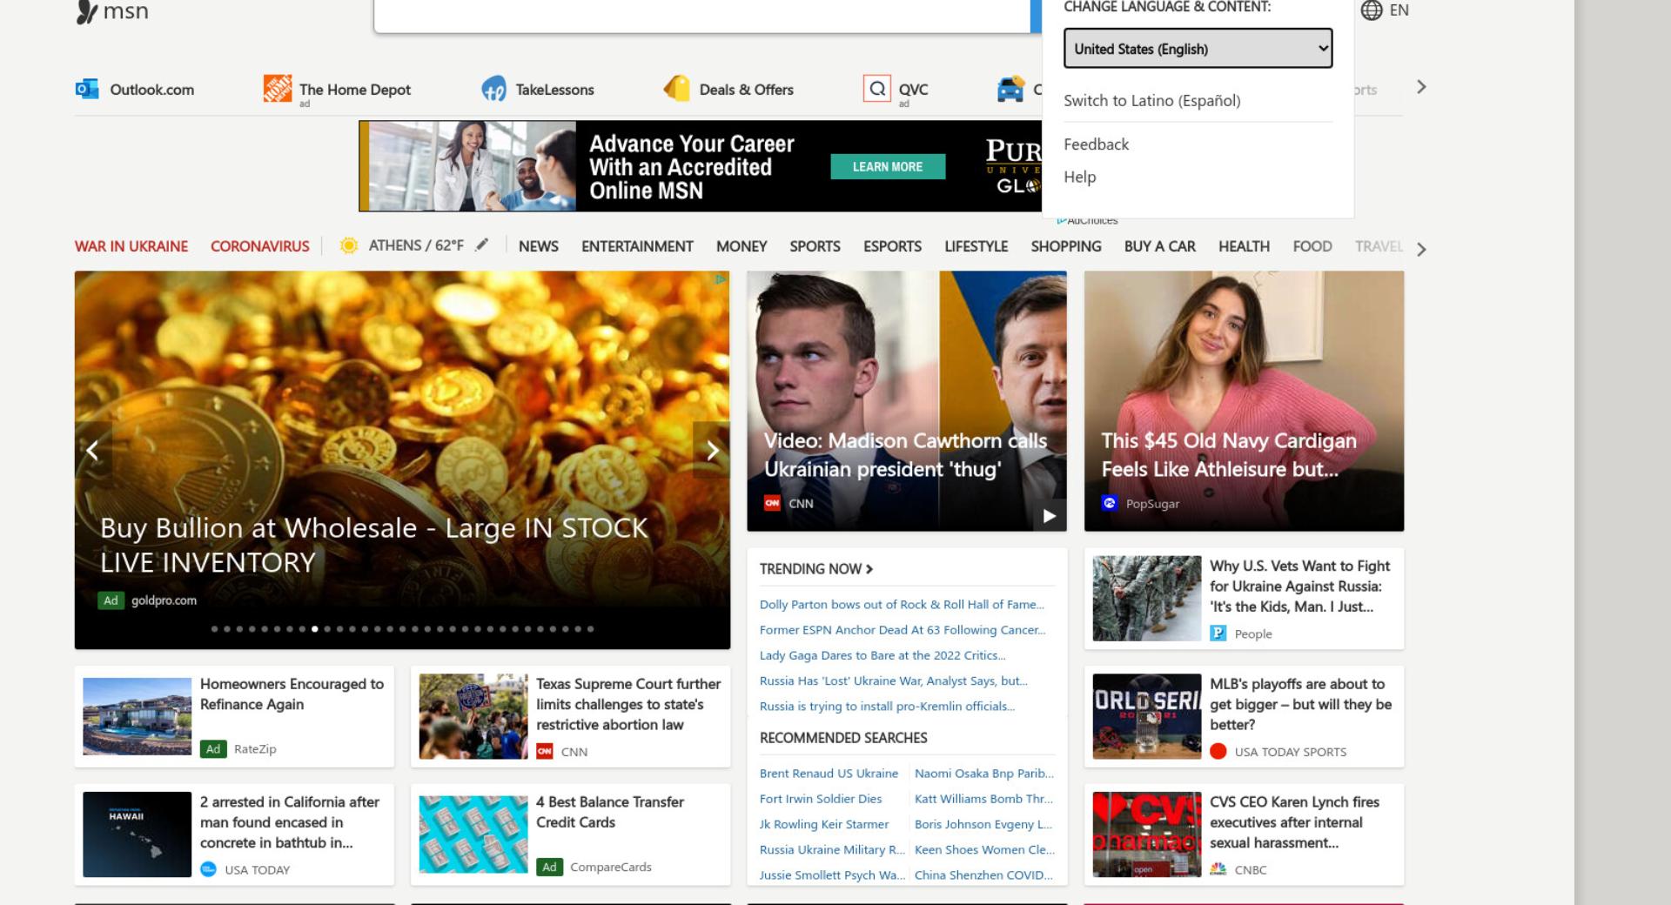The width and height of the screenshot is (1671, 905).
Task: Open the HEALTH tab
Action: [1244, 246]
